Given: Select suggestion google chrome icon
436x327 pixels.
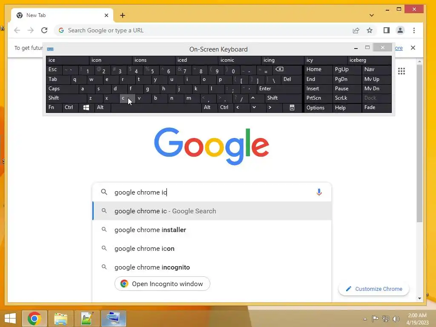Looking at the screenshot, I should [x=212, y=248].
